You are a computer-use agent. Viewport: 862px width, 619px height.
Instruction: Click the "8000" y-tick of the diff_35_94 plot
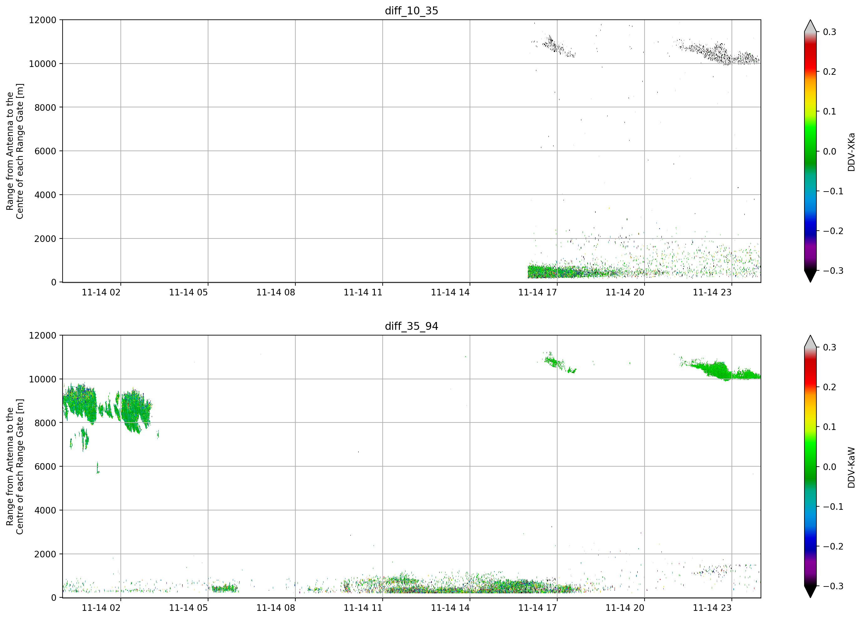click(45, 423)
